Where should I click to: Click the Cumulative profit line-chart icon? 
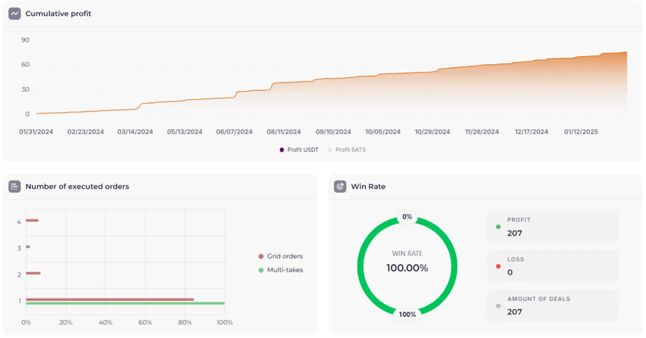click(x=15, y=14)
